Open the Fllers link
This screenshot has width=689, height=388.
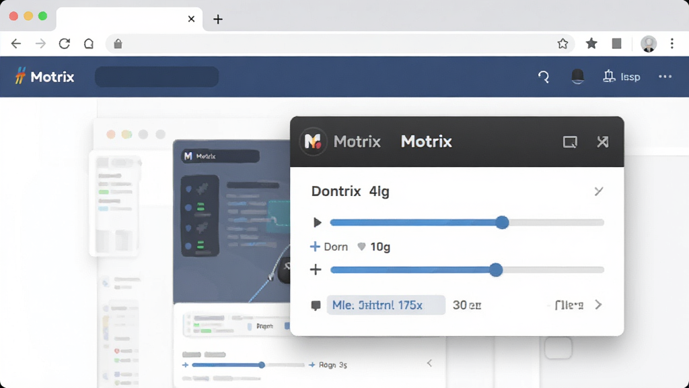(x=569, y=305)
